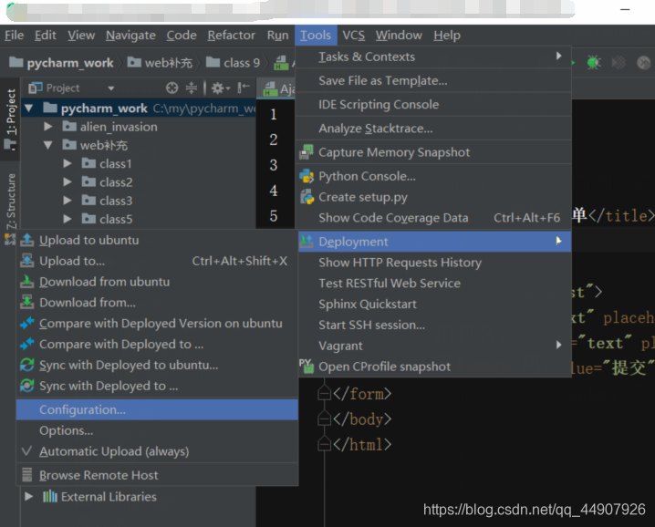The width and height of the screenshot is (655, 527).
Task: Expand class3 folder arrow
Action: coord(68,200)
